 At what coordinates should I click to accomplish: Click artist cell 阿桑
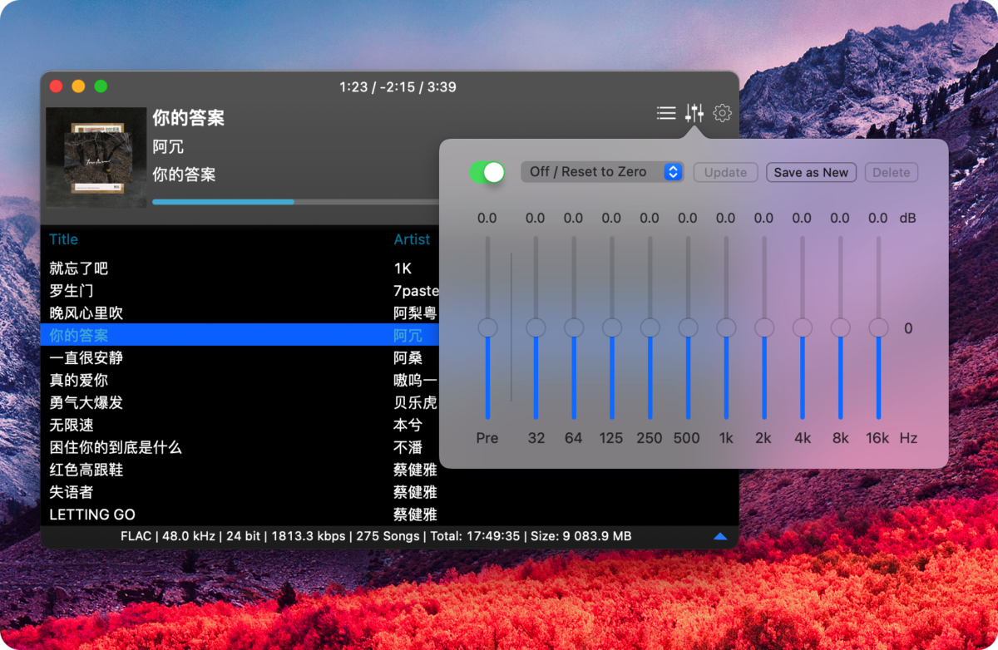pyautogui.click(x=408, y=357)
